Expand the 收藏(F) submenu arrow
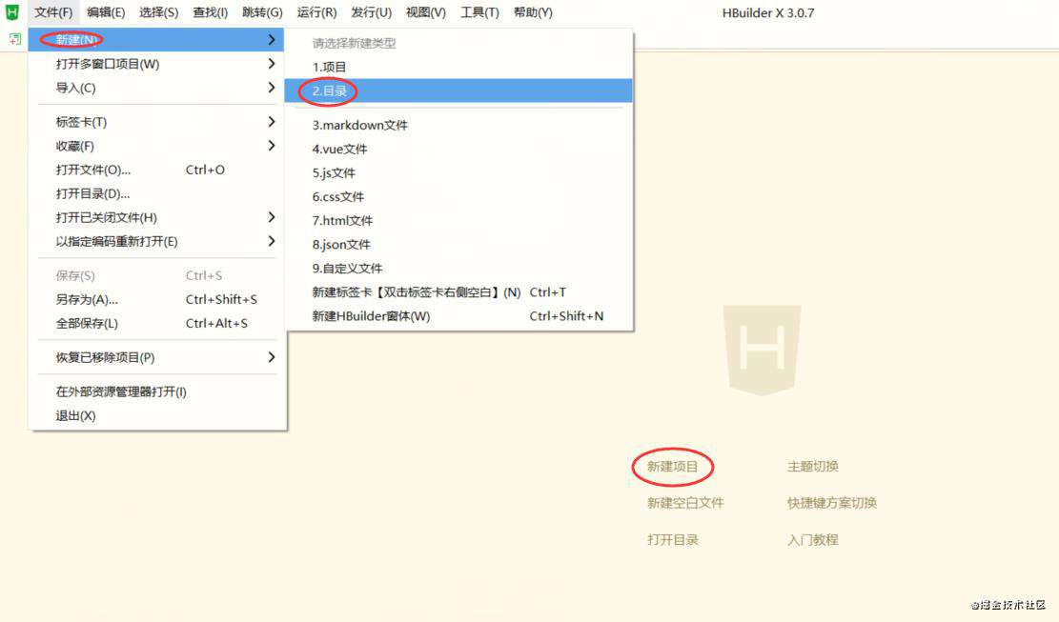The height and width of the screenshot is (622, 1059). click(x=271, y=145)
